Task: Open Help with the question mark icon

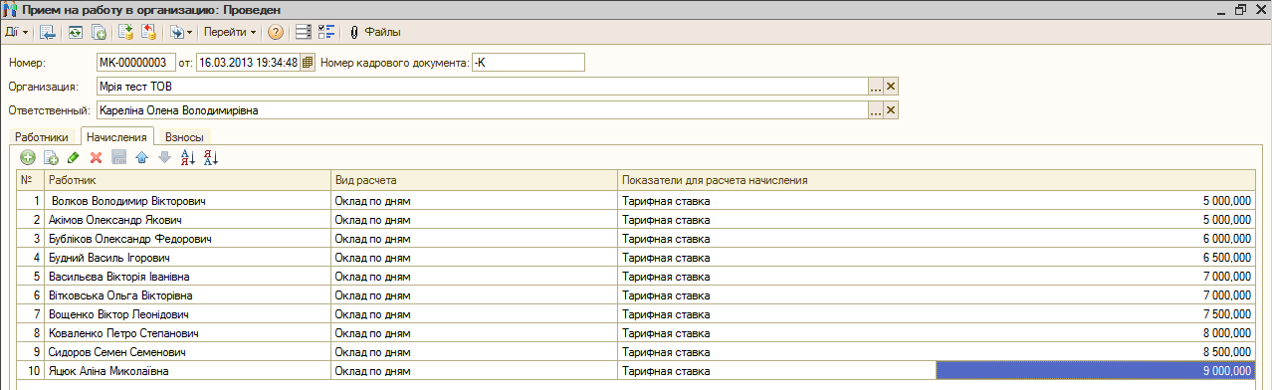Action: tap(276, 32)
